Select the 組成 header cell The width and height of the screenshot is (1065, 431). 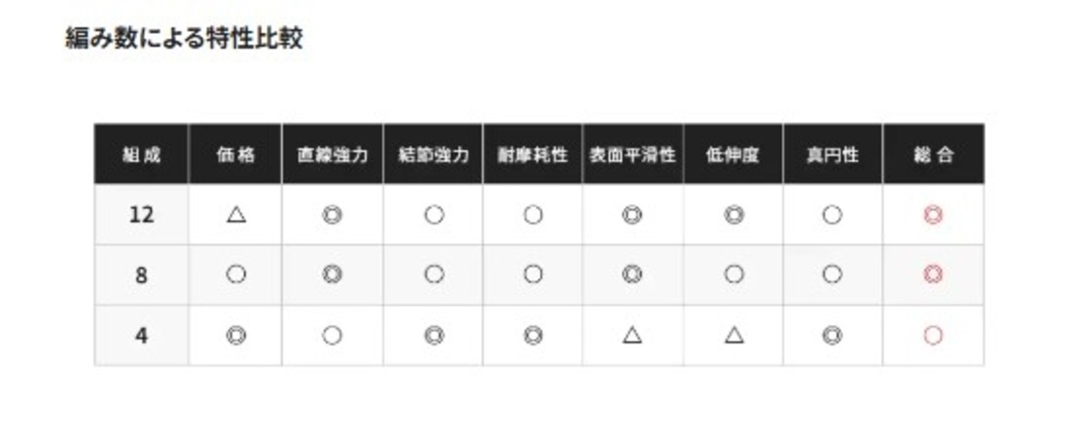[x=141, y=155]
